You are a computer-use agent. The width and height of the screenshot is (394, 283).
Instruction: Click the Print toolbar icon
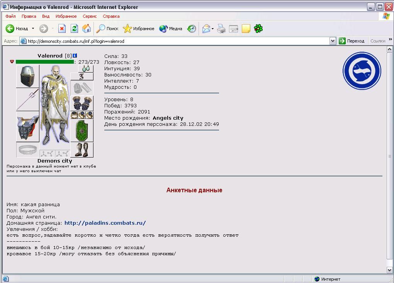pos(221,29)
